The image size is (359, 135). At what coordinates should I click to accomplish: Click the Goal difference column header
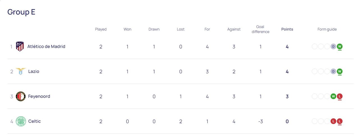[260, 29]
